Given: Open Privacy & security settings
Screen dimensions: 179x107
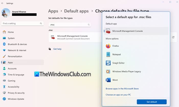Looking at the screenshot, I should (23, 93).
